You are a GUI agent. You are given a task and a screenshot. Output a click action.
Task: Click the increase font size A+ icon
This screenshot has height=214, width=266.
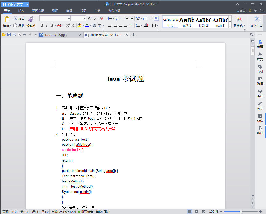pos(90,19)
